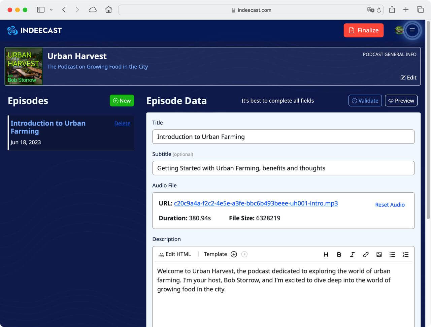Open the hamburger menu in header
This screenshot has width=431, height=327.
click(x=412, y=30)
